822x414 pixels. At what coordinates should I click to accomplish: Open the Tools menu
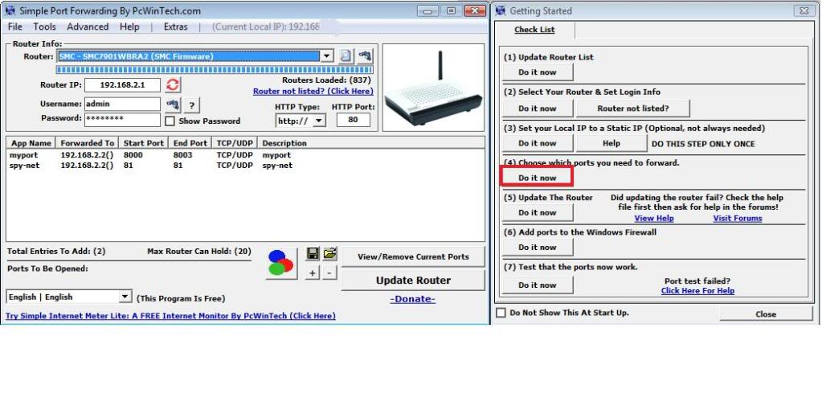click(44, 27)
